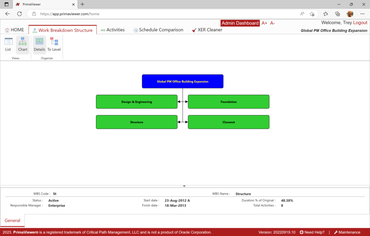This screenshot has height=236, width=370.
Task: Decrease font size with A-
Action: (272, 23)
